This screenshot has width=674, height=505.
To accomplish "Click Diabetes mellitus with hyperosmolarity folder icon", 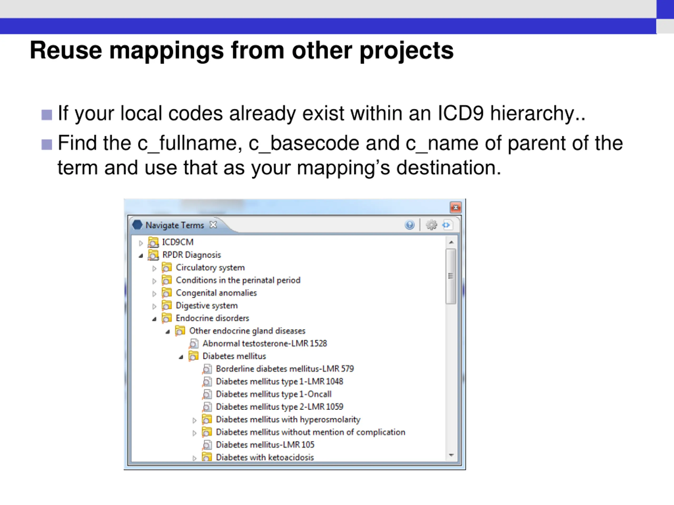I will pyautogui.click(x=207, y=420).
